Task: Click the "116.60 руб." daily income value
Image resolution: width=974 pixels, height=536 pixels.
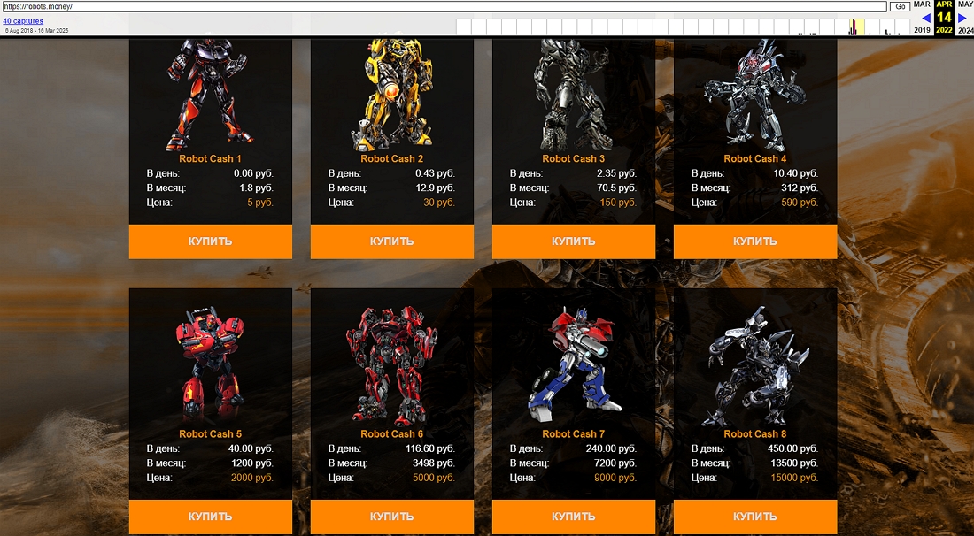Action: (x=429, y=448)
